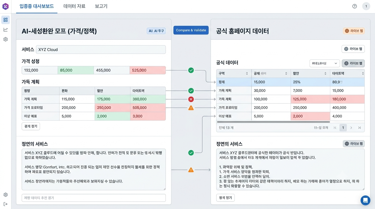Sort the 구역 column
This screenshot has width=375, height=209.
point(247,74)
